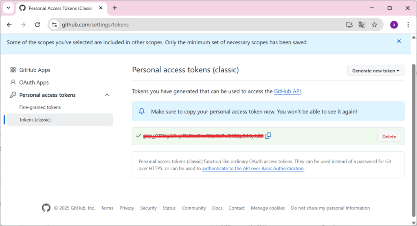Switch to Personal Access Tokens (Classic) tab
The height and width of the screenshot is (226, 417).
(61, 8)
